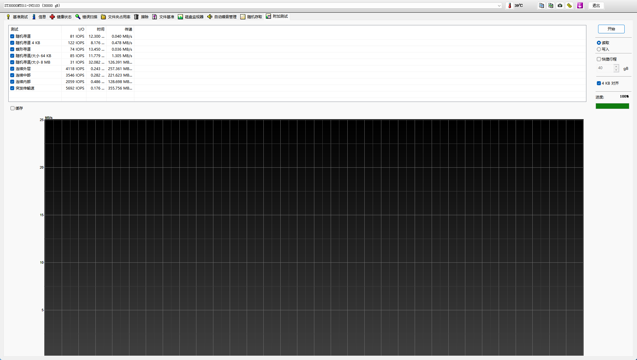Click the copy to clipboard icon
Screen dimensions: 637x360
(x=541, y=6)
